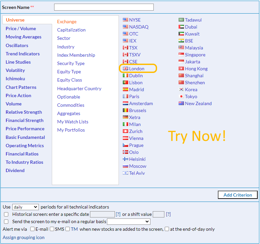Viewport: 260px width, 244px height.
Task: Click the Xetra German flag icon
Action: click(126, 117)
